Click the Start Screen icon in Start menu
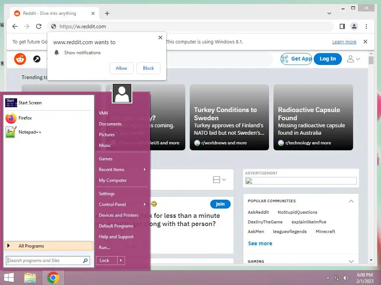 pyautogui.click(x=11, y=103)
